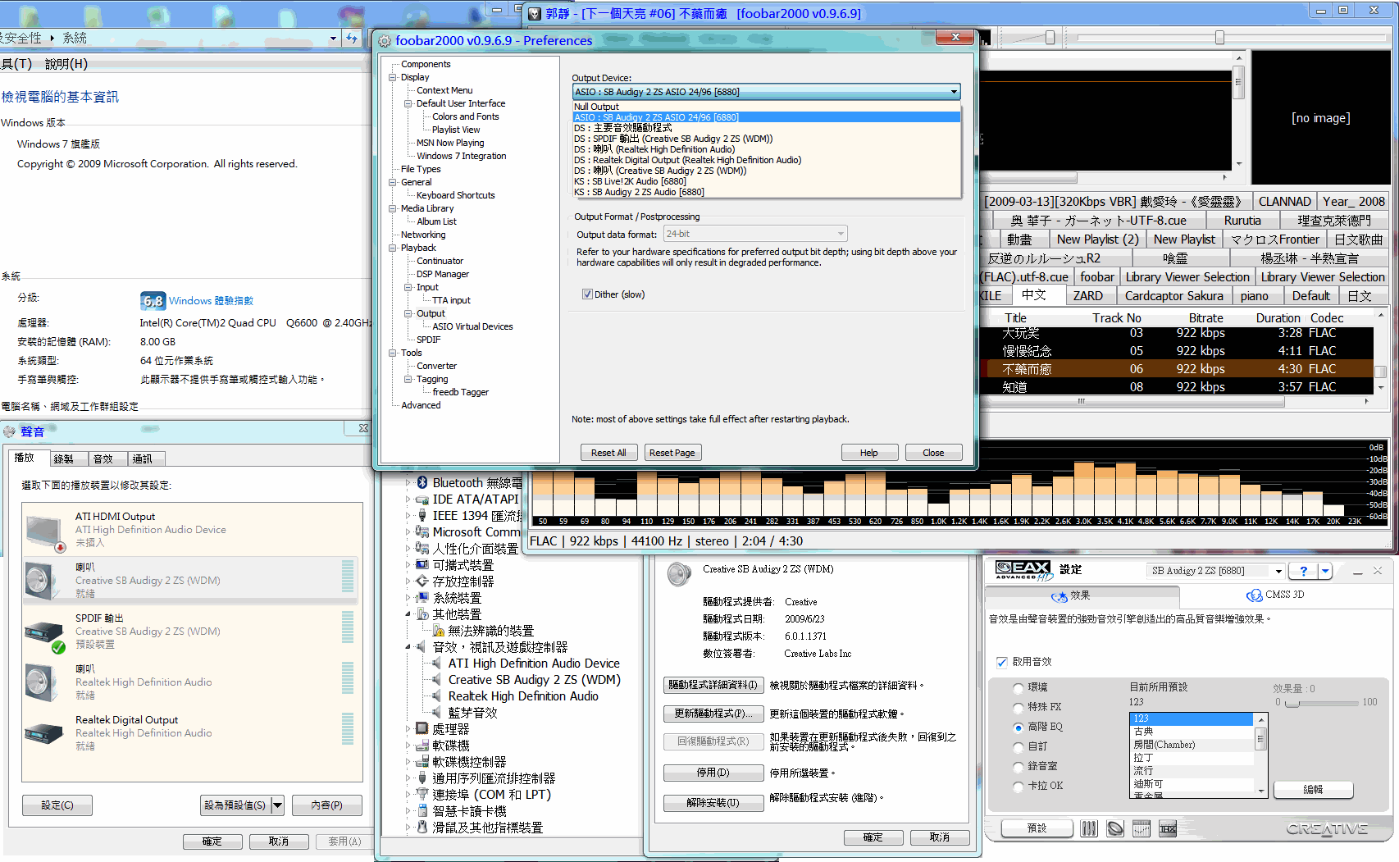The height and width of the screenshot is (862, 1399).
Task: Click the 存放控制器 storage controller icon
Action: coord(422,582)
